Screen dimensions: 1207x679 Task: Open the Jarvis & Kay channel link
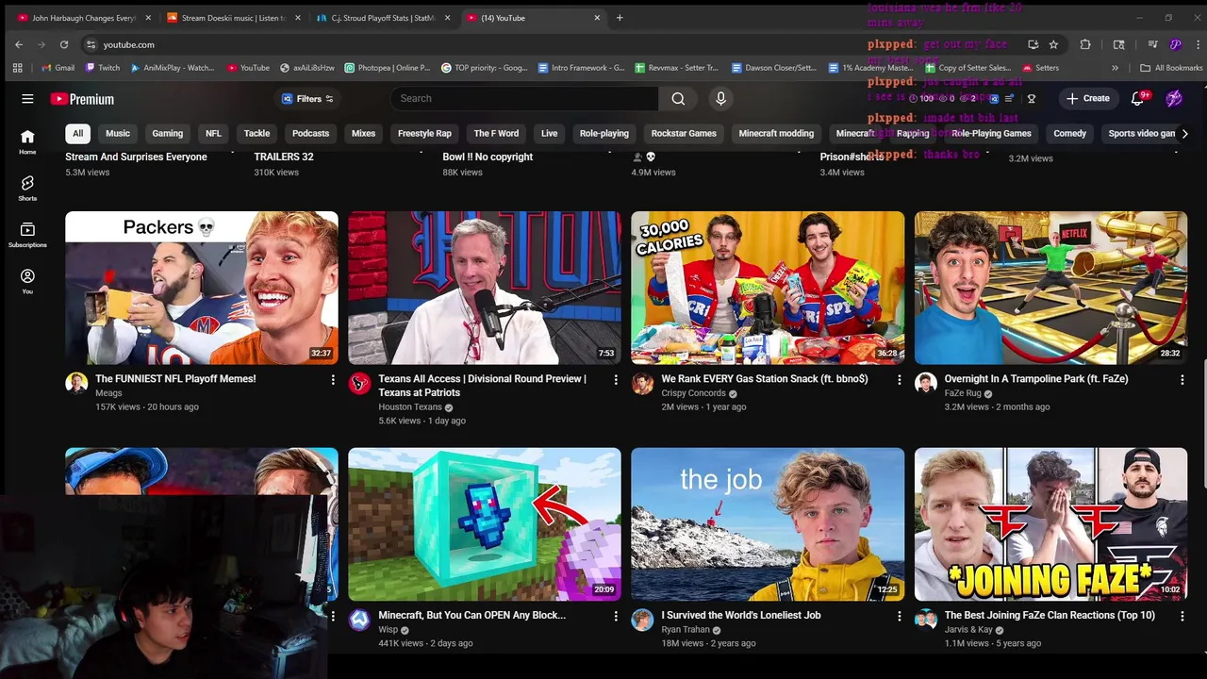pos(967,630)
